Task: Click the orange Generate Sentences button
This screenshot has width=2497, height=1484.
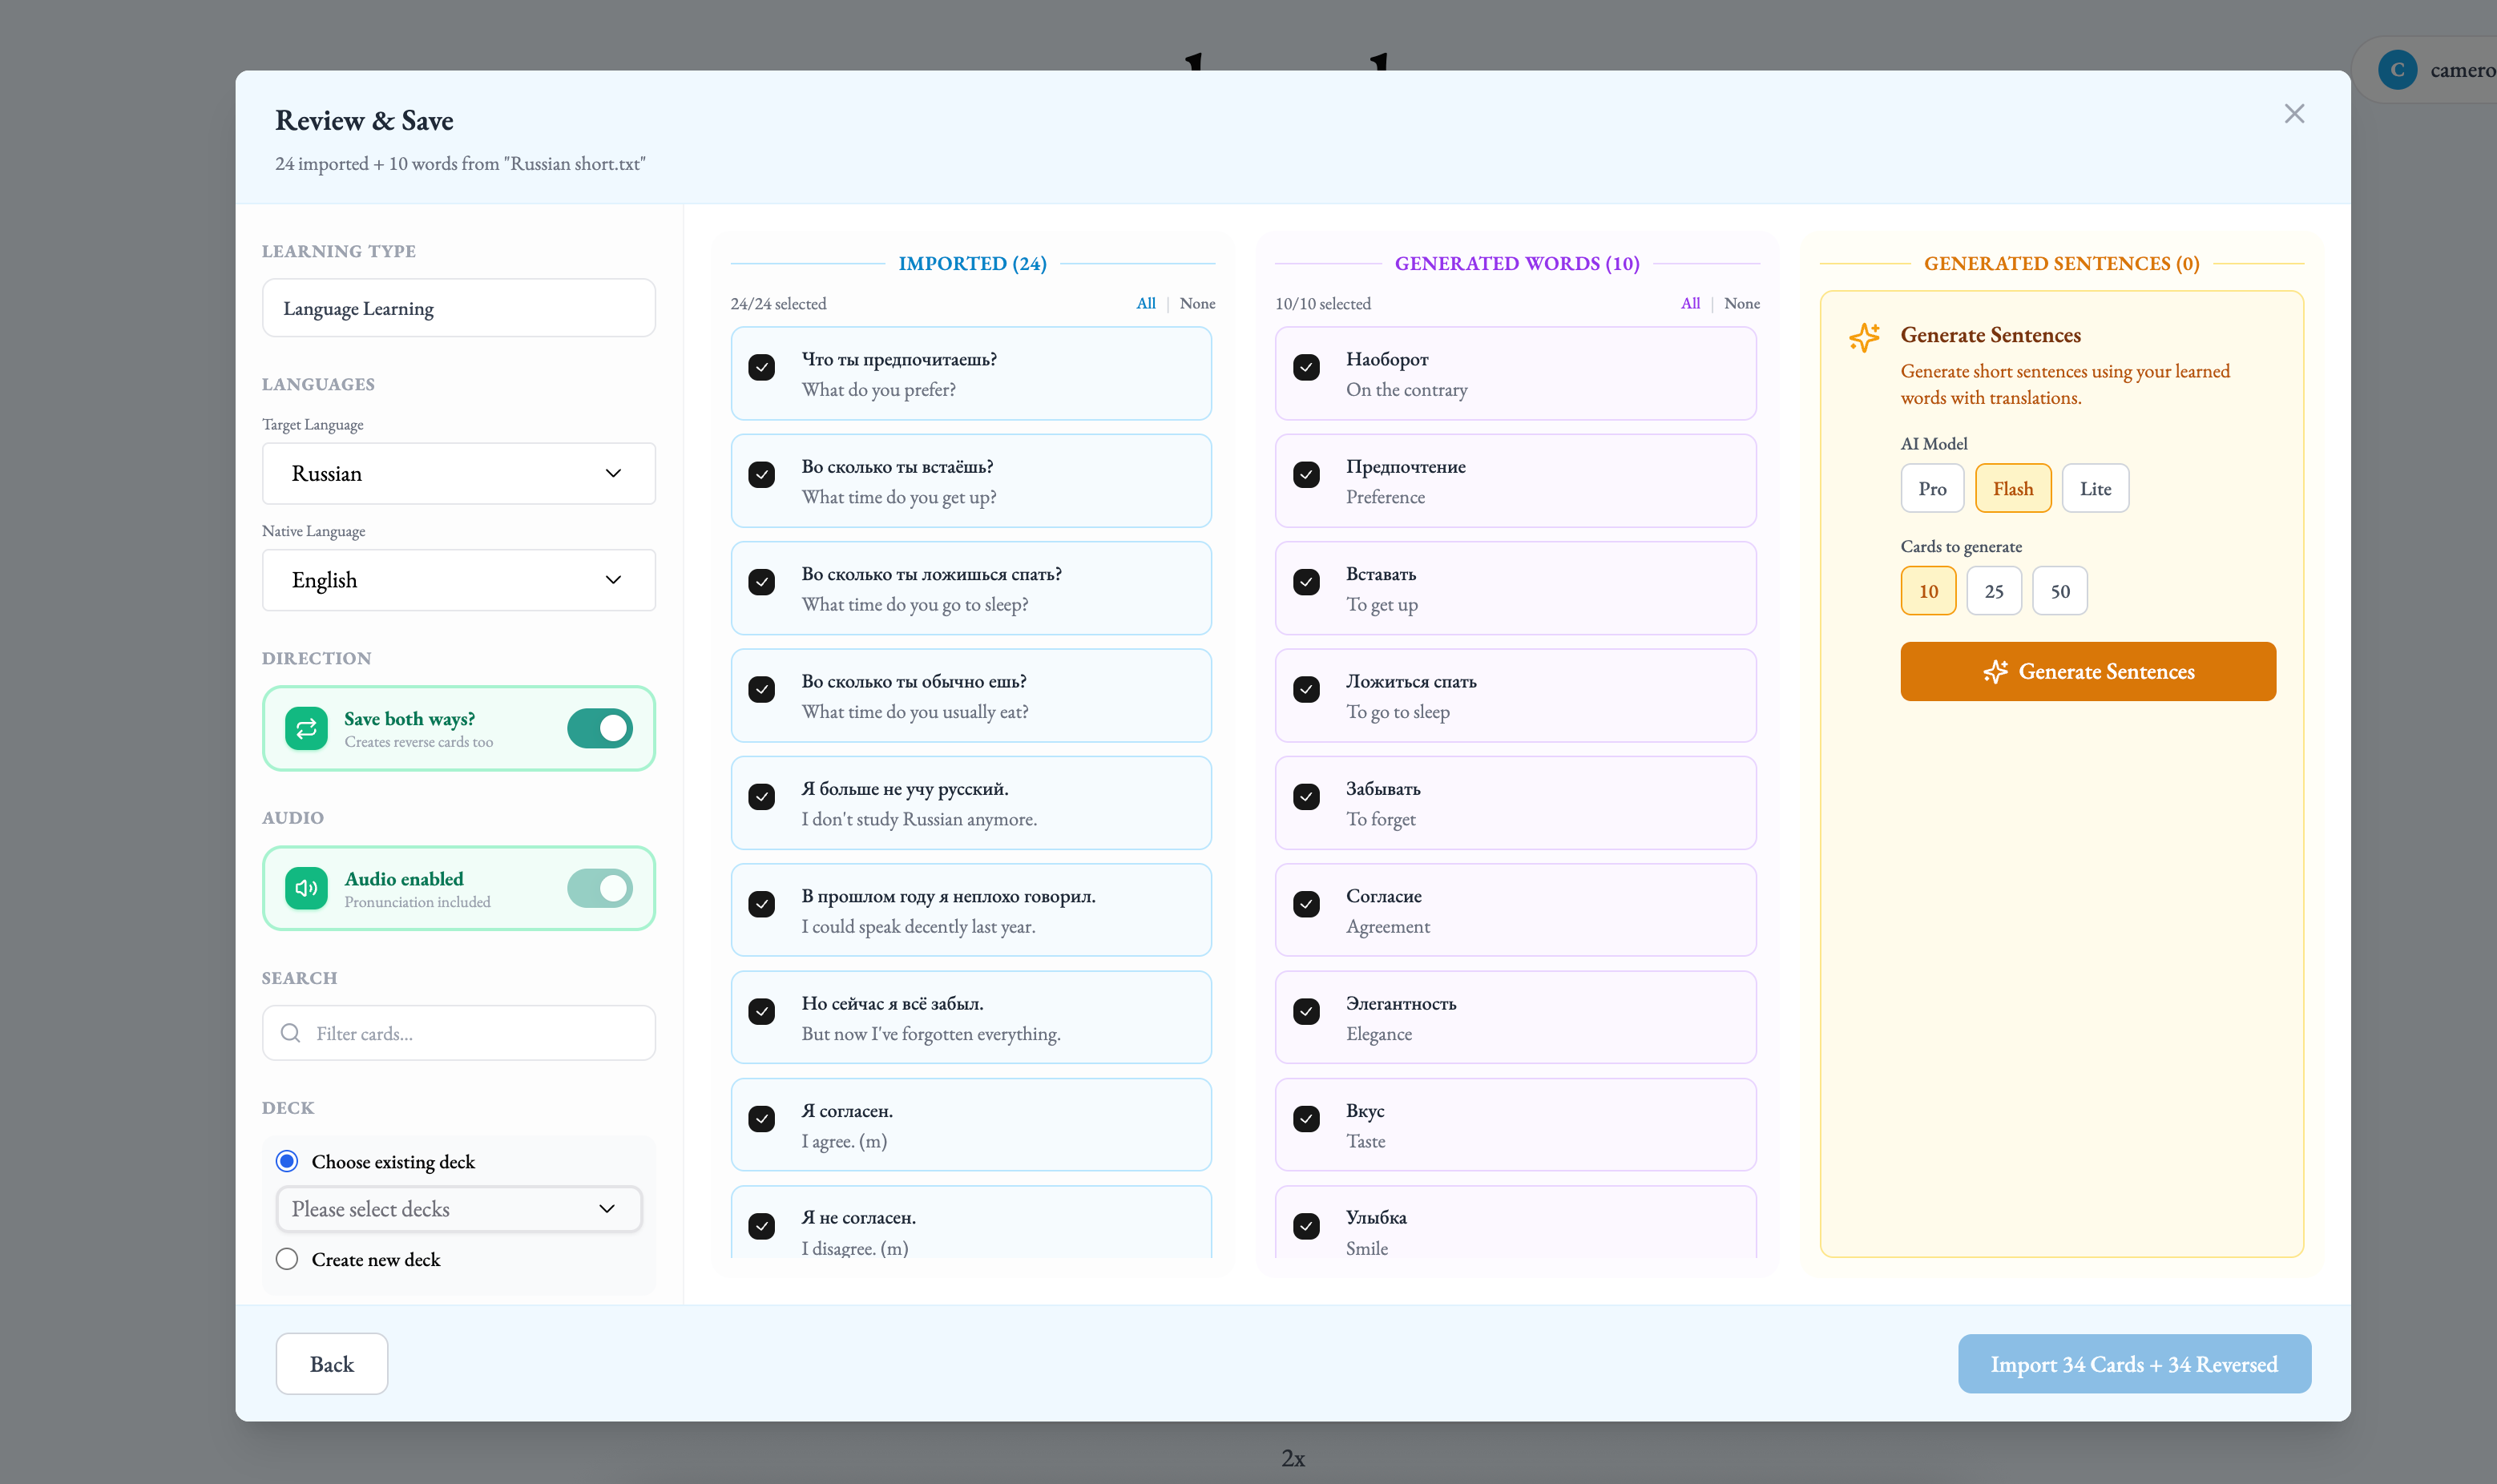Action: point(2088,671)
